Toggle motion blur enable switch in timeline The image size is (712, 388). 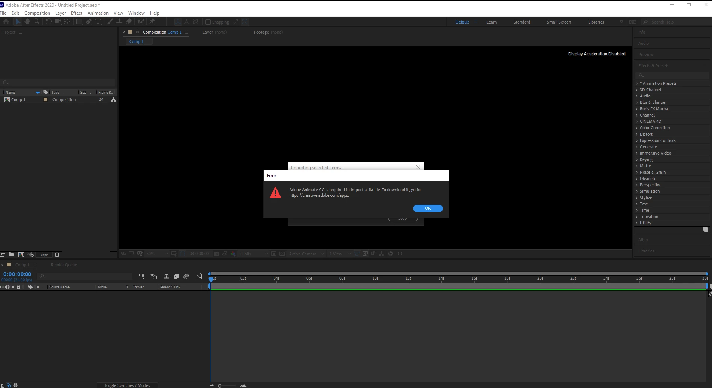point(186,276)
